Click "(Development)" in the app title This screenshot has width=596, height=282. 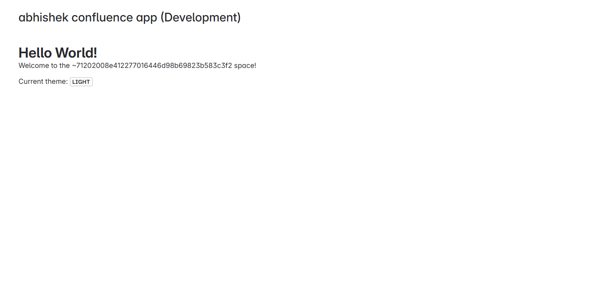tap(201, 17)
